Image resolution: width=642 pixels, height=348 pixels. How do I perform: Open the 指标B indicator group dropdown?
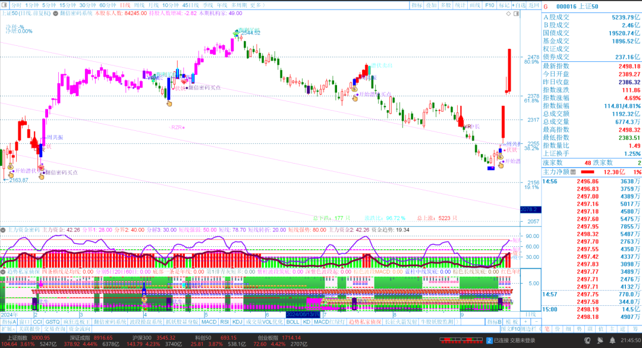(x=494, y=322)
